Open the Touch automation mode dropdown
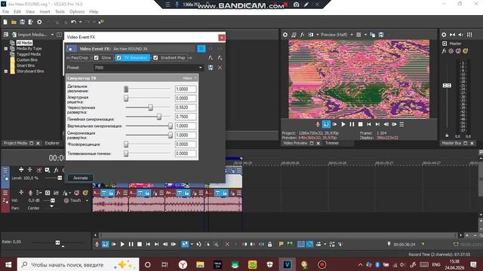The height and width of the screenshot is (271, 483). point(87,201)
